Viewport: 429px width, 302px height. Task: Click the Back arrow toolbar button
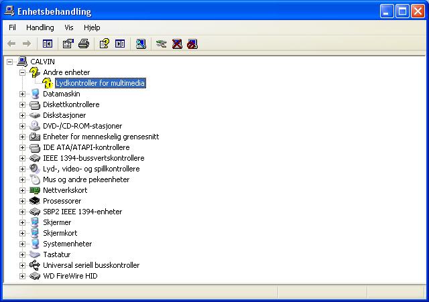click(11, 44)
